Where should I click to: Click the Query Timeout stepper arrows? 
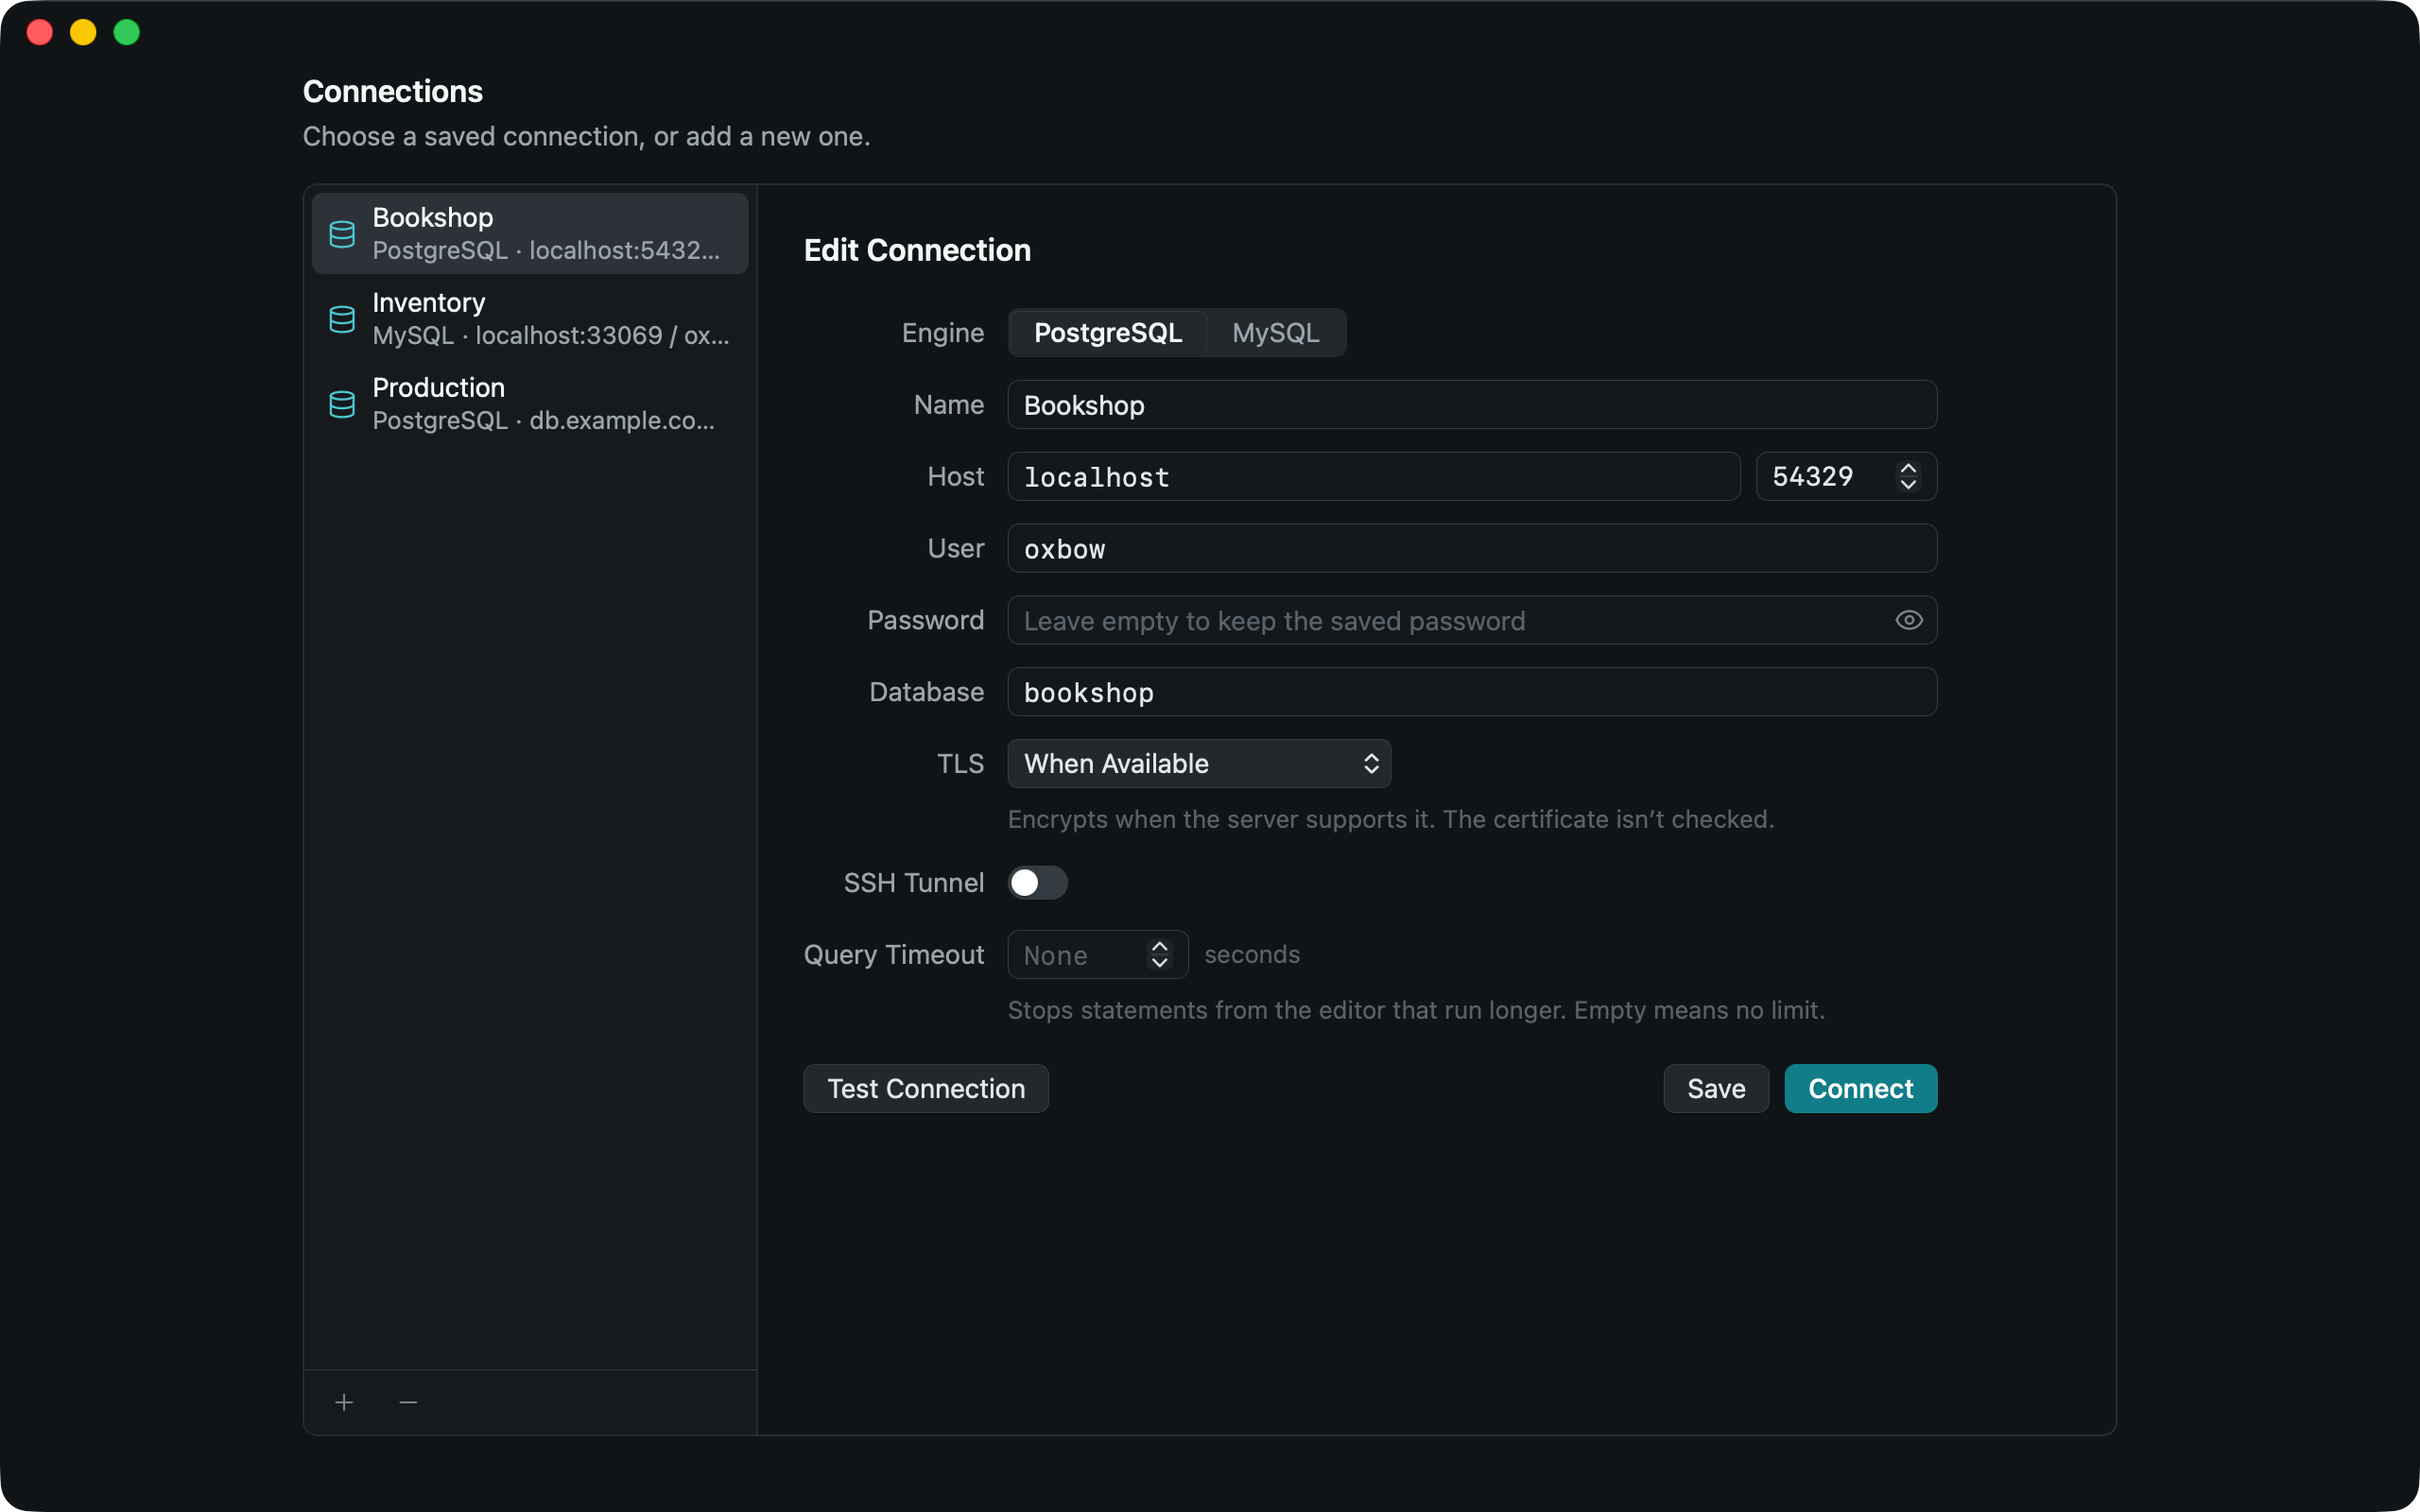click(x=1159, y=954)
